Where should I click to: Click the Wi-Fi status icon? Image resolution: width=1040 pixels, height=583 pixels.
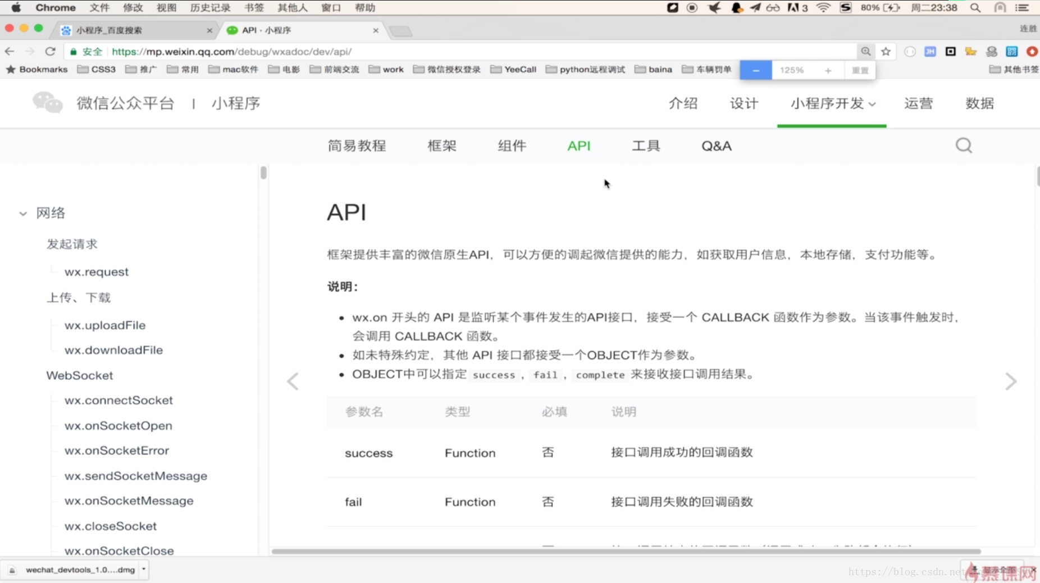(x=823, y=8)
